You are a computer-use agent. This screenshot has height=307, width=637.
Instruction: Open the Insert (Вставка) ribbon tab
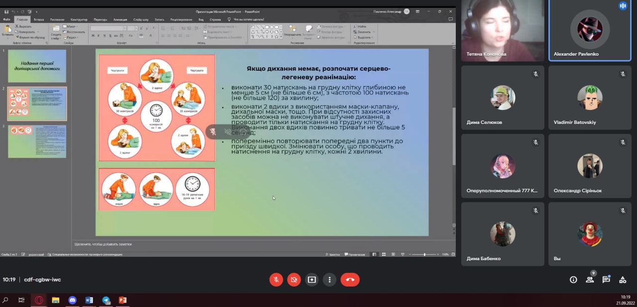(39, 19)
